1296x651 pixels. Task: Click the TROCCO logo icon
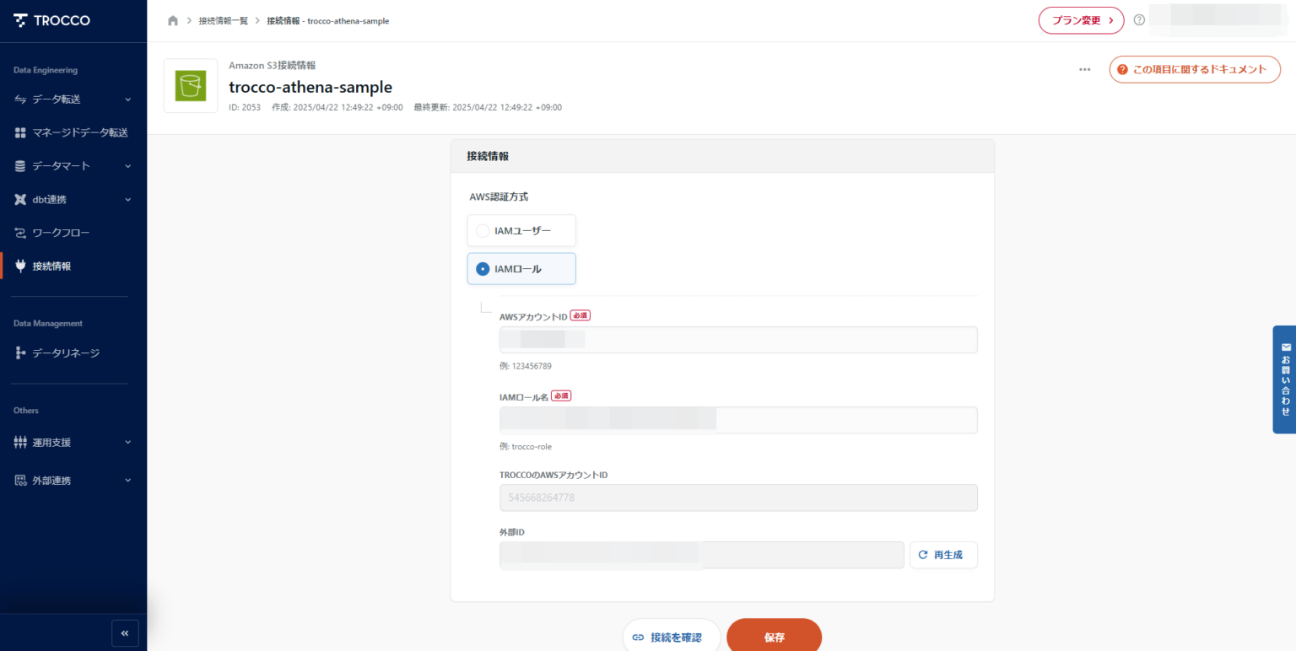19,19
